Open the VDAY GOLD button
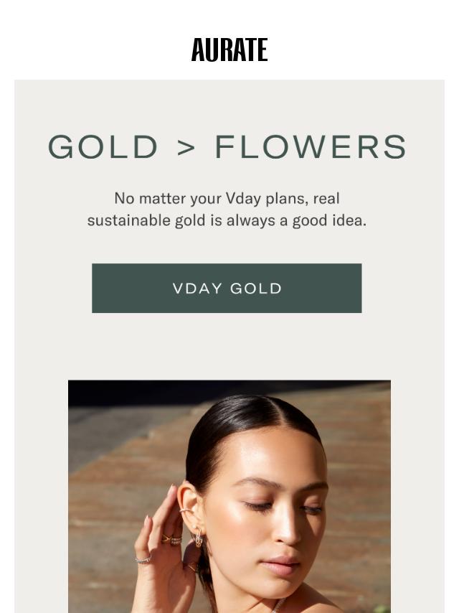Image resolution: width=459 pixels, height=613 pixels. (227, 288)
